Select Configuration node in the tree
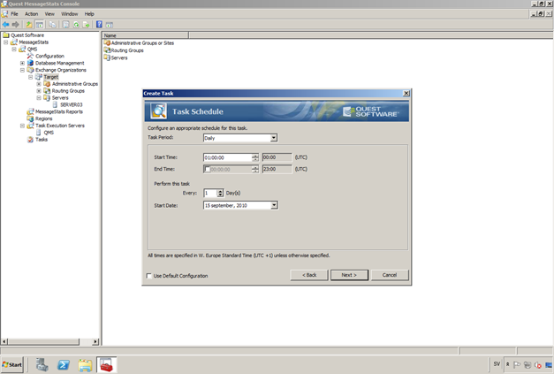This screenshot has height=374, width=554. point(49,56)
